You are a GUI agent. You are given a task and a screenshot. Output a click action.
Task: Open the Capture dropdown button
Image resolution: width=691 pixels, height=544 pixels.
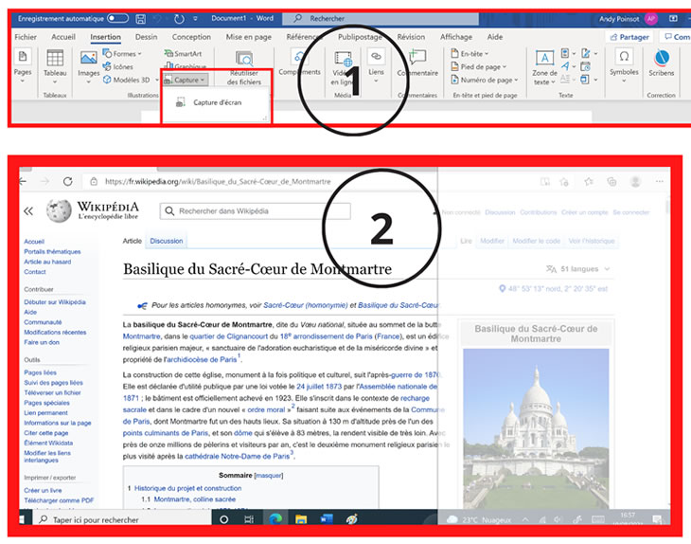(186, 80)
